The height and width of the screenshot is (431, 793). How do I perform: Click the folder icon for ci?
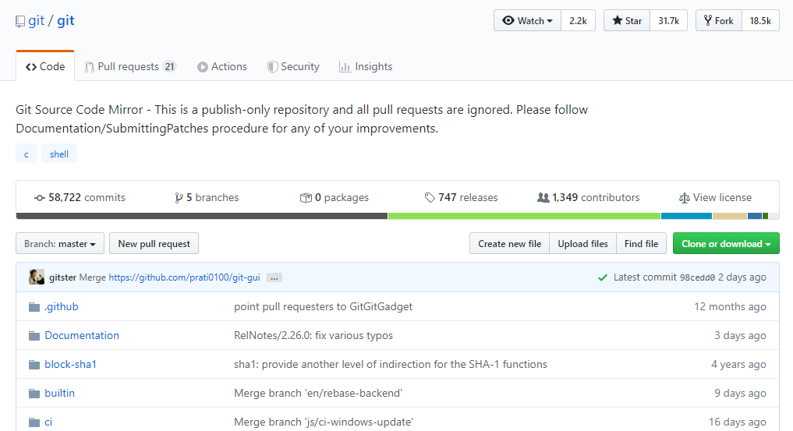(x=34, y=422)
